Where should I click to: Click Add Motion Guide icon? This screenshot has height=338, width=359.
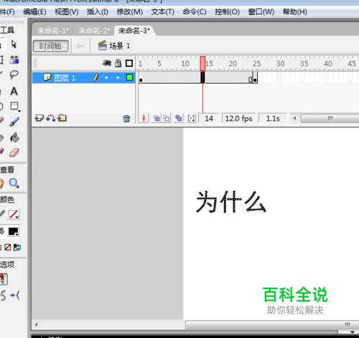point(50,118)
